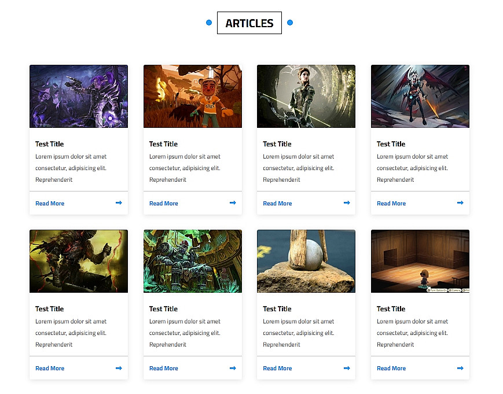Click the arrow icon on the dark knight card
The height and width of the screenshot is (394, 503).
(119, 368)
